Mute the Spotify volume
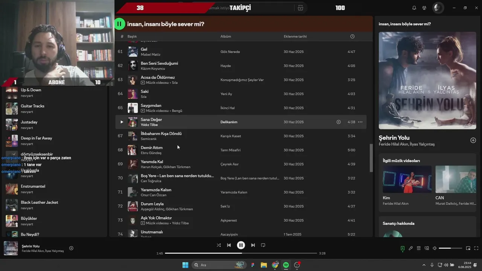 tap(435, 248)
